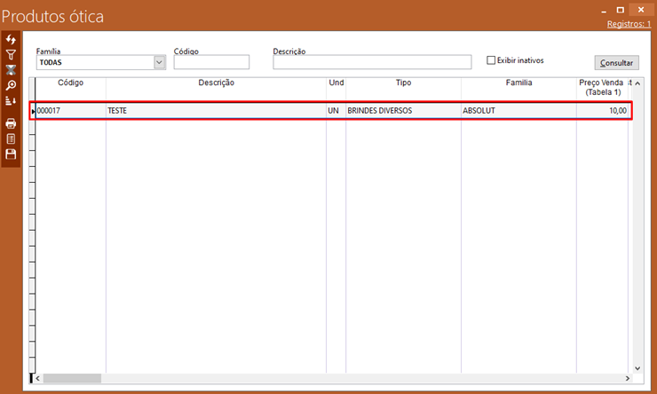Image resolution: width=657 pixels, height=394 pixels.
Task: Click in the Código input field
Action: pos(211,62)
